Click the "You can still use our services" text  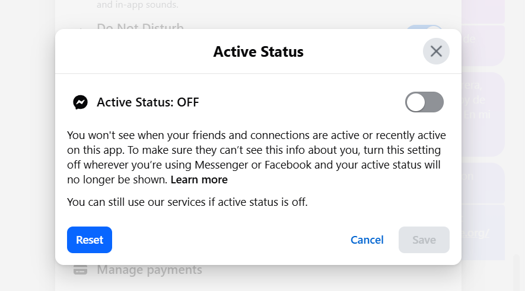coord(187,202)
